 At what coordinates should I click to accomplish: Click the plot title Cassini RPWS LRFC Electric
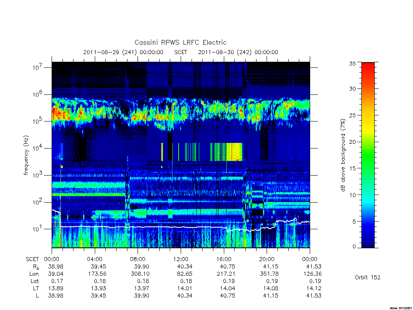pyautogui.click(x=180, y=42)
